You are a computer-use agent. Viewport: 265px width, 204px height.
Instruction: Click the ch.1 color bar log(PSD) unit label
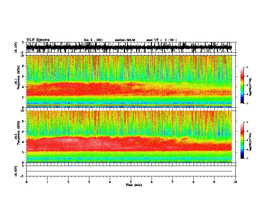pyautogui.click(x=251, y=87)
